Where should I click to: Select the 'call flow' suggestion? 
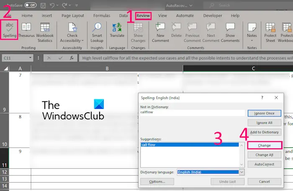click(190, 145)
